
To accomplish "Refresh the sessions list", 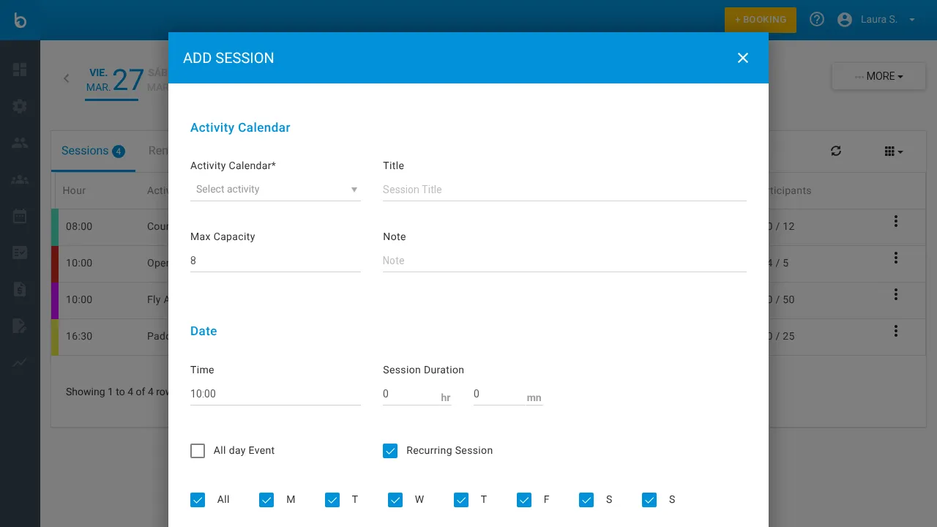I will 836,151.
